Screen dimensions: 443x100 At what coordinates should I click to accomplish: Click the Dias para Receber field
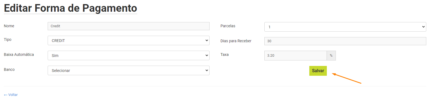coord(345,41)
